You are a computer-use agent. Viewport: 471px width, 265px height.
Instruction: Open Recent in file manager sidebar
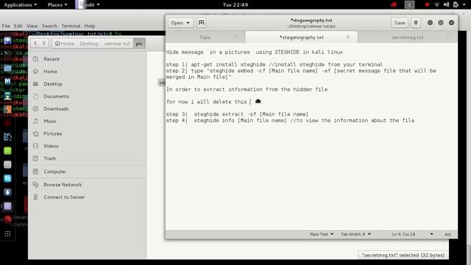coord(87,59)
